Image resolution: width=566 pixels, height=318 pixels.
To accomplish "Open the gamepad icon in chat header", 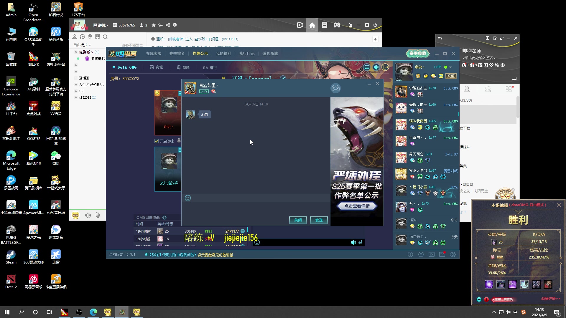I will [x=335, y=88].
